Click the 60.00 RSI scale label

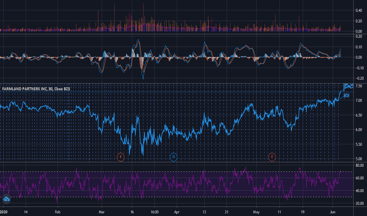[x=360, y=178]
